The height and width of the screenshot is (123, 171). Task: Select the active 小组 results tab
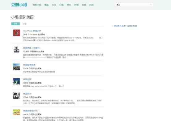click(15, 24)
